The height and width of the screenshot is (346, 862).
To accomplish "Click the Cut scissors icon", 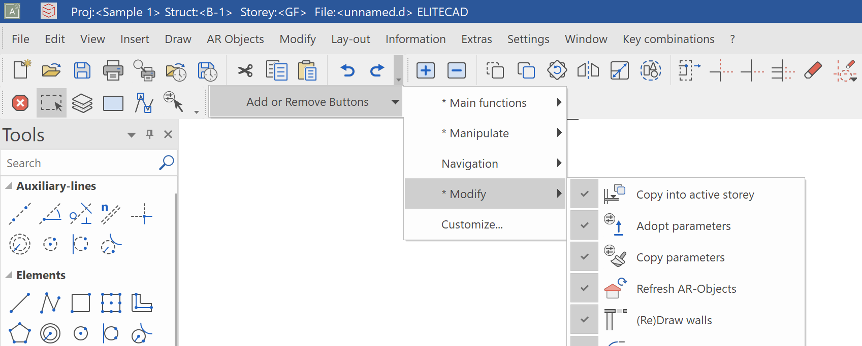I will point(245,70).
